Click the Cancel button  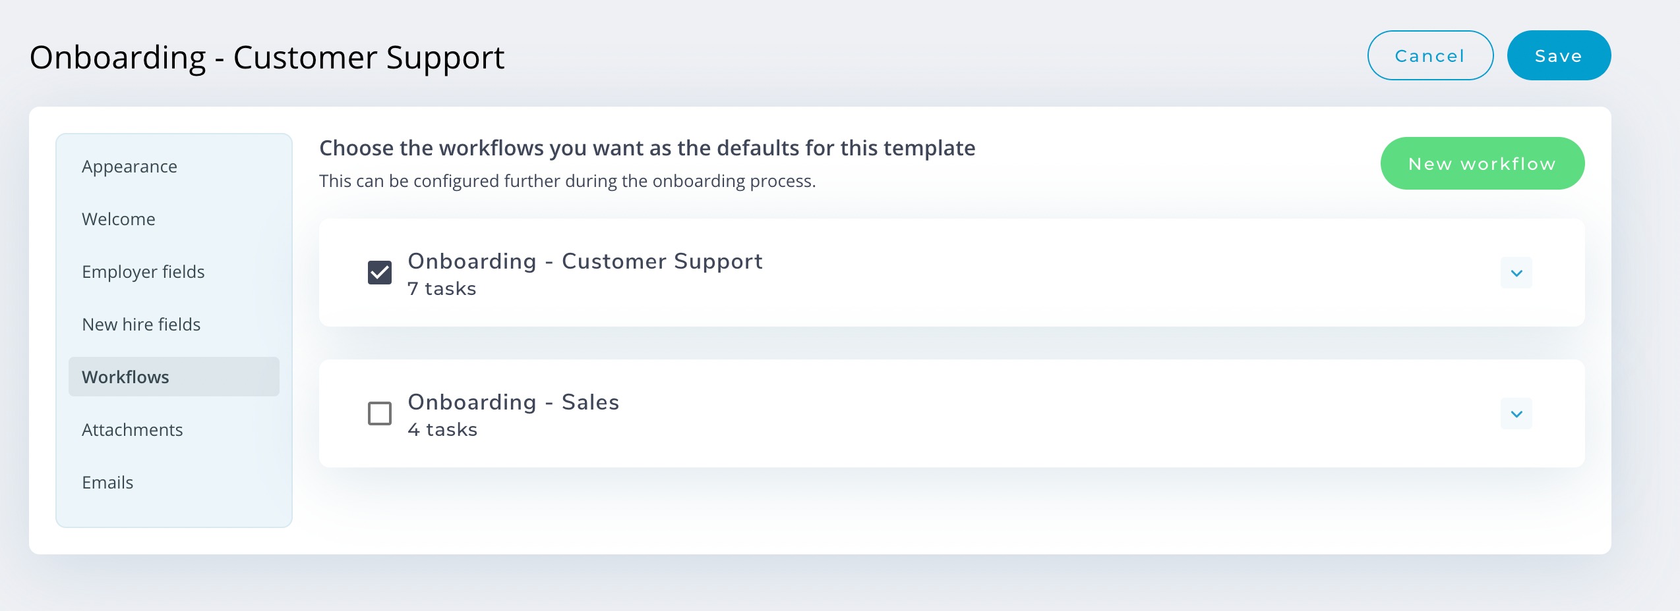pyautogui.click(x=1430, y=55)
